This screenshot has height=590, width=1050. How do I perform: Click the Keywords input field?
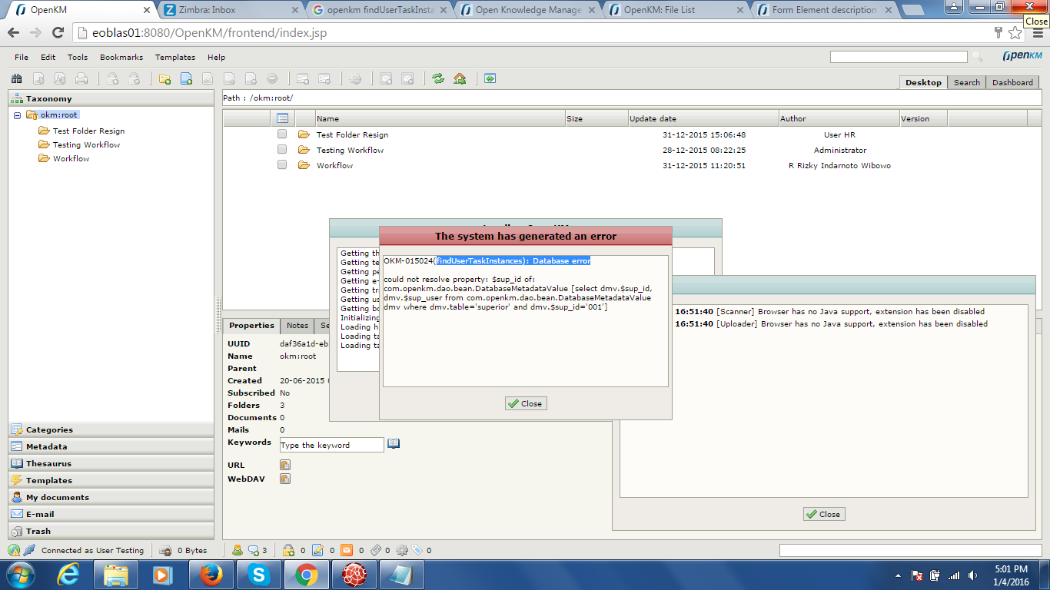click(331, 445)
